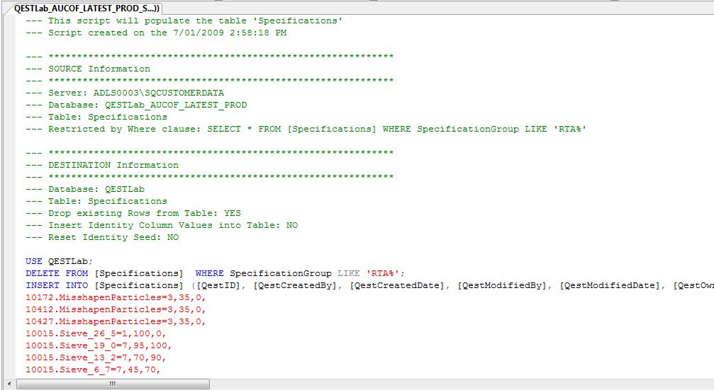Click the 'SOURCE Information' comment heading
This screenshot has height=390, width=714.
click(99, 69)
